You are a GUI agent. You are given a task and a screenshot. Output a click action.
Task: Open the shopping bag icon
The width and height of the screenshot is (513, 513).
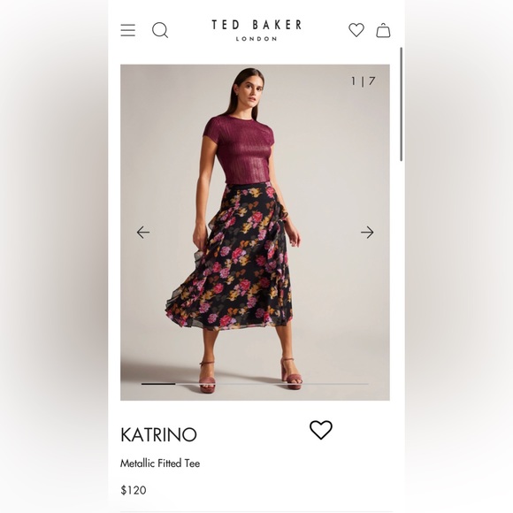tap(383, 30)
